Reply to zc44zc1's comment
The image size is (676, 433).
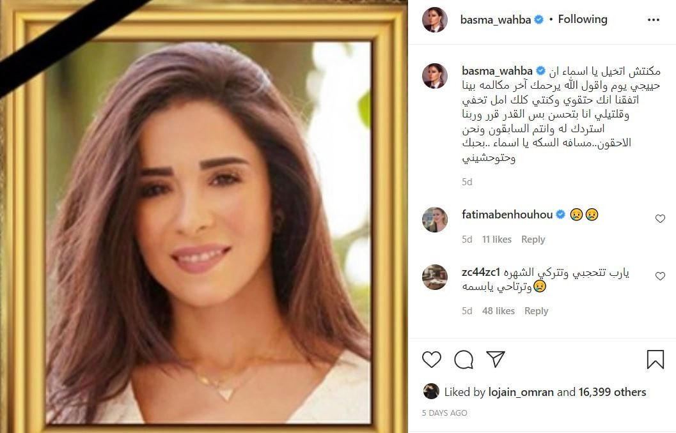536,311
